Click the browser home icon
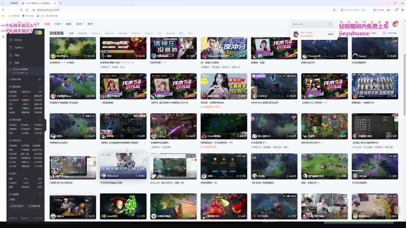The width and height of the screenshot is (406, 228). pyautogui.click(x=28, y=10)
